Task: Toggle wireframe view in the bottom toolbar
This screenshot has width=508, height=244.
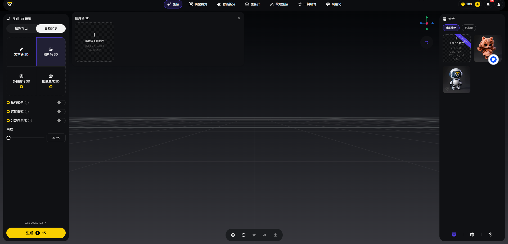Action: 233,235
